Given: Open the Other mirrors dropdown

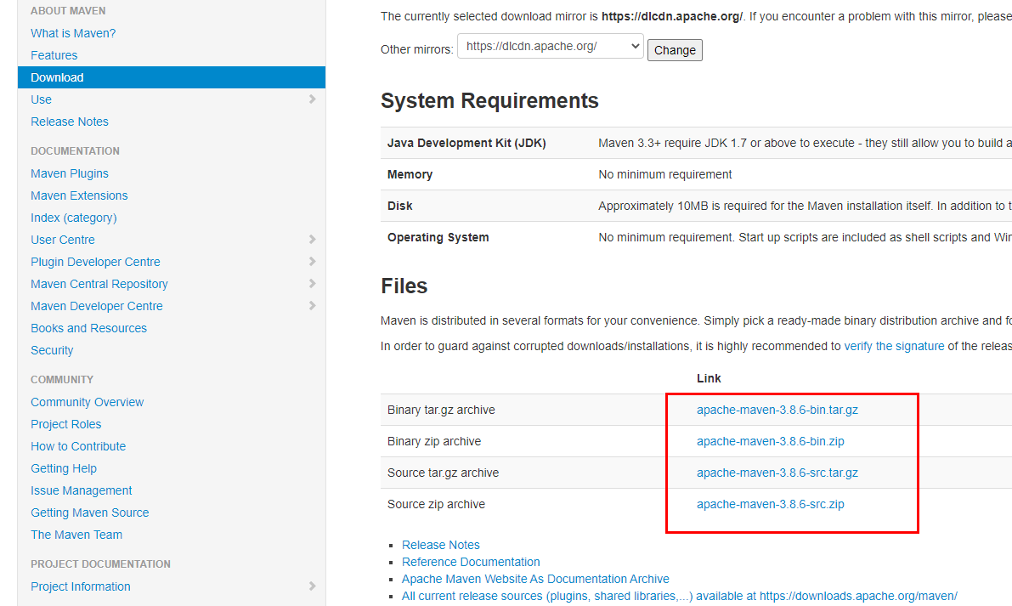Looking at the screenshot, I should point(551,47).
